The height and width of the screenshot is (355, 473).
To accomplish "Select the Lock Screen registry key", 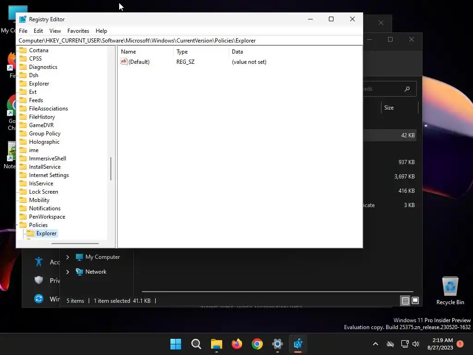I will coord(43,192).
